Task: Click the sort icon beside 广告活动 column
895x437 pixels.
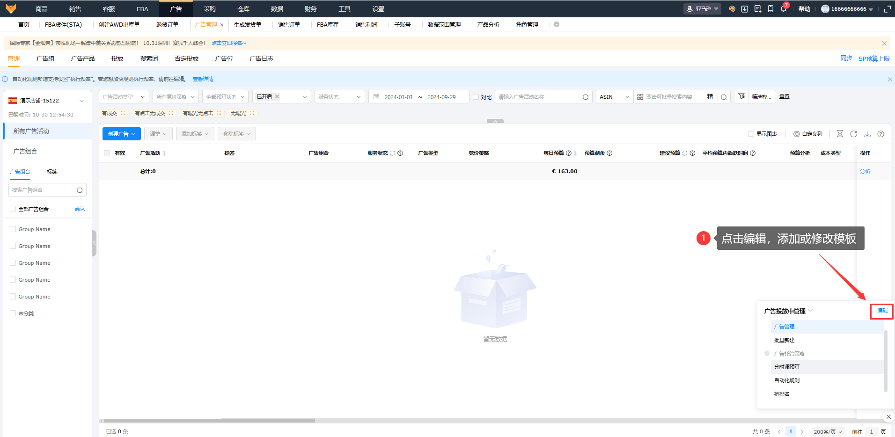Action: tap(164, 153)
